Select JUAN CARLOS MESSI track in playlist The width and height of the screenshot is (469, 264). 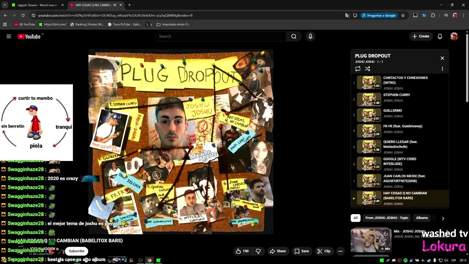click(400, 181)
